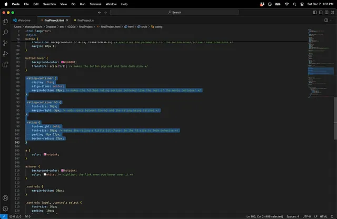Open the Accounts menu icon
The image size is (337, 219).
point(6,198)
